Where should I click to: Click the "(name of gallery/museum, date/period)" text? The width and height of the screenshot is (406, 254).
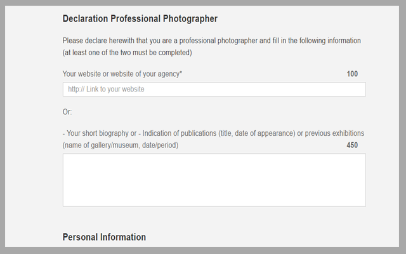pyautogui.click(x=121, y=145)
